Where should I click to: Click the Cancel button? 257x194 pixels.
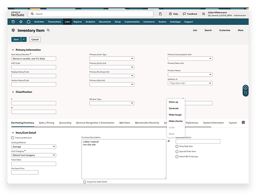click(x=35, y=39)
